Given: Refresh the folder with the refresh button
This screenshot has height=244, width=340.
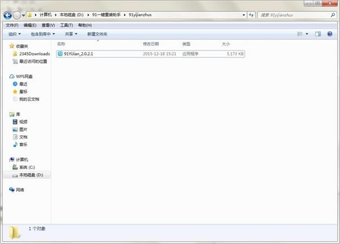Looking at the screenshot, I should coord(251,15).
